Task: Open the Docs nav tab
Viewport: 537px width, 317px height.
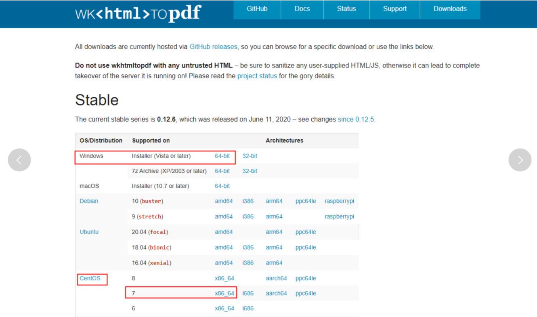Action: coord(302,9)
